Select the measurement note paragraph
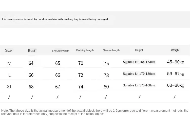190x119 pixels. (95, 112)
